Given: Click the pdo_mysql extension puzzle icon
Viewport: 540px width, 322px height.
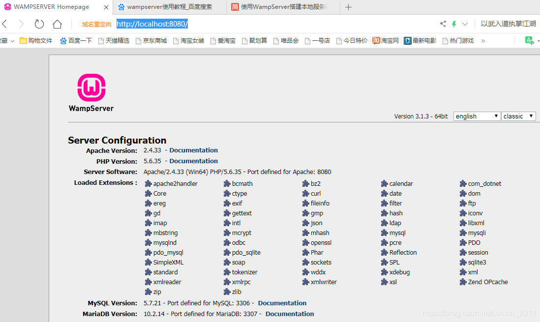Looking at the screenshot, I should [148, 252].
